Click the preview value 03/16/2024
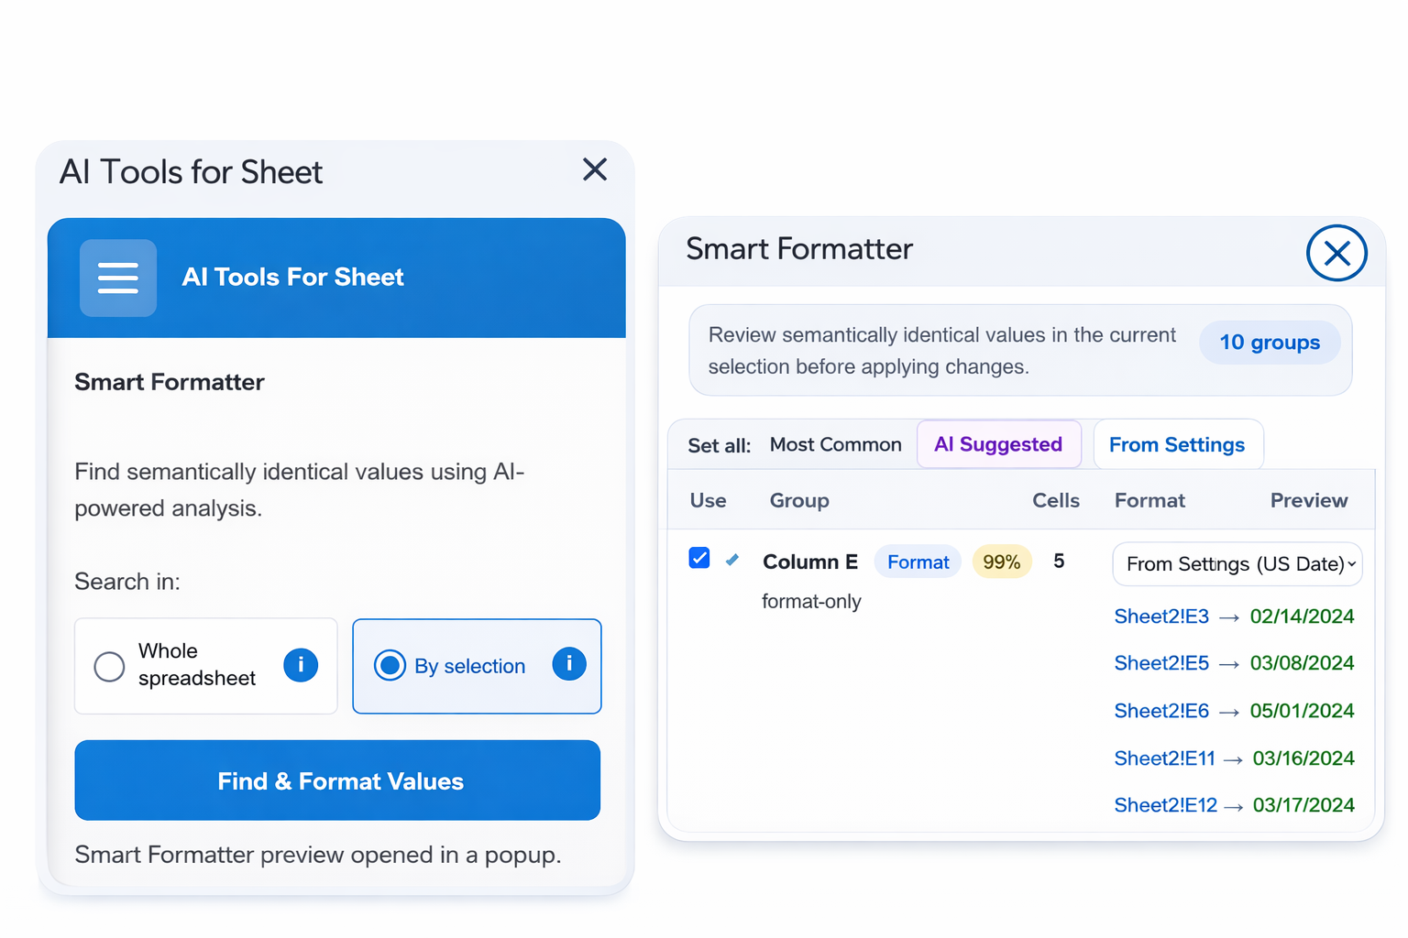This screenshot has width=1408, height=938. [1303, 758]
